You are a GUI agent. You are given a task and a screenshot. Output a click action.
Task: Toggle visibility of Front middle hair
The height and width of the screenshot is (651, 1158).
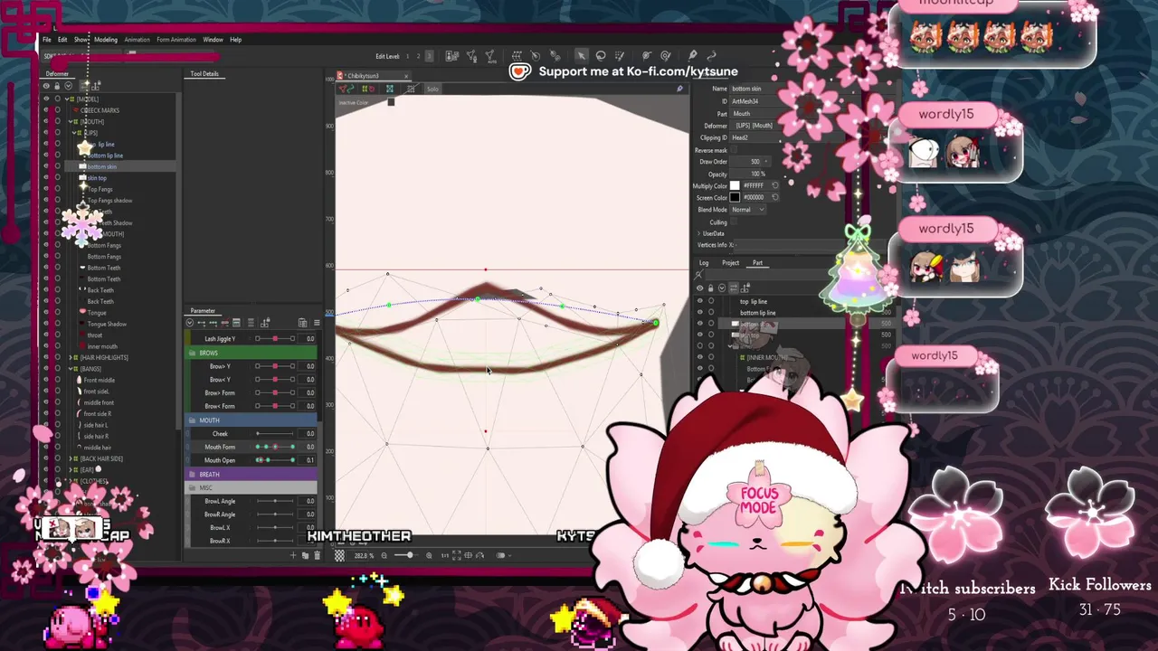click(x=46, y=380)
